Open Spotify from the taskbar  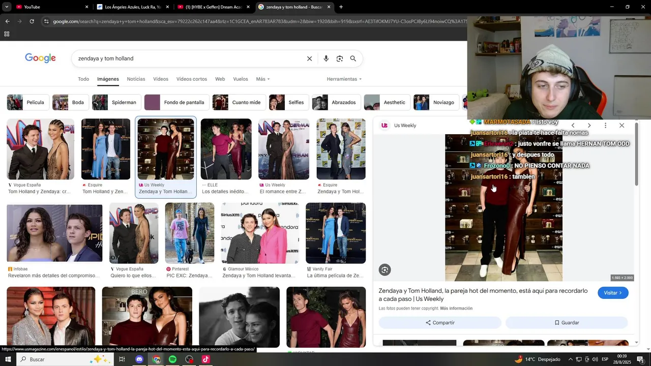(172, 359)
